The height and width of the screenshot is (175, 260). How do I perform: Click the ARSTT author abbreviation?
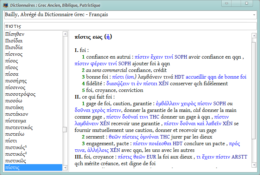tap(239, 157)
